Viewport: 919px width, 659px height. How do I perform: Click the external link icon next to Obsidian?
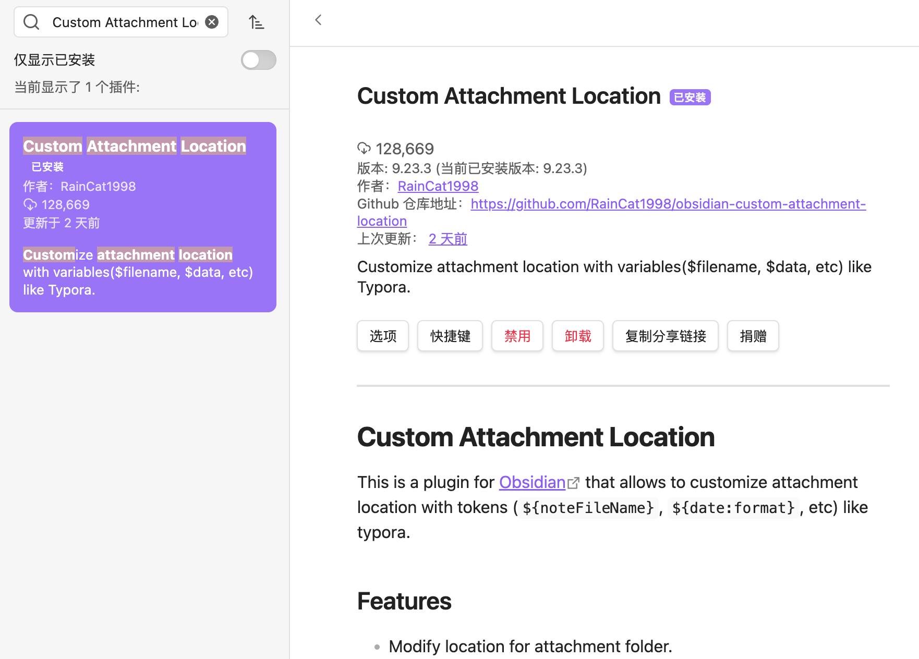574,482
